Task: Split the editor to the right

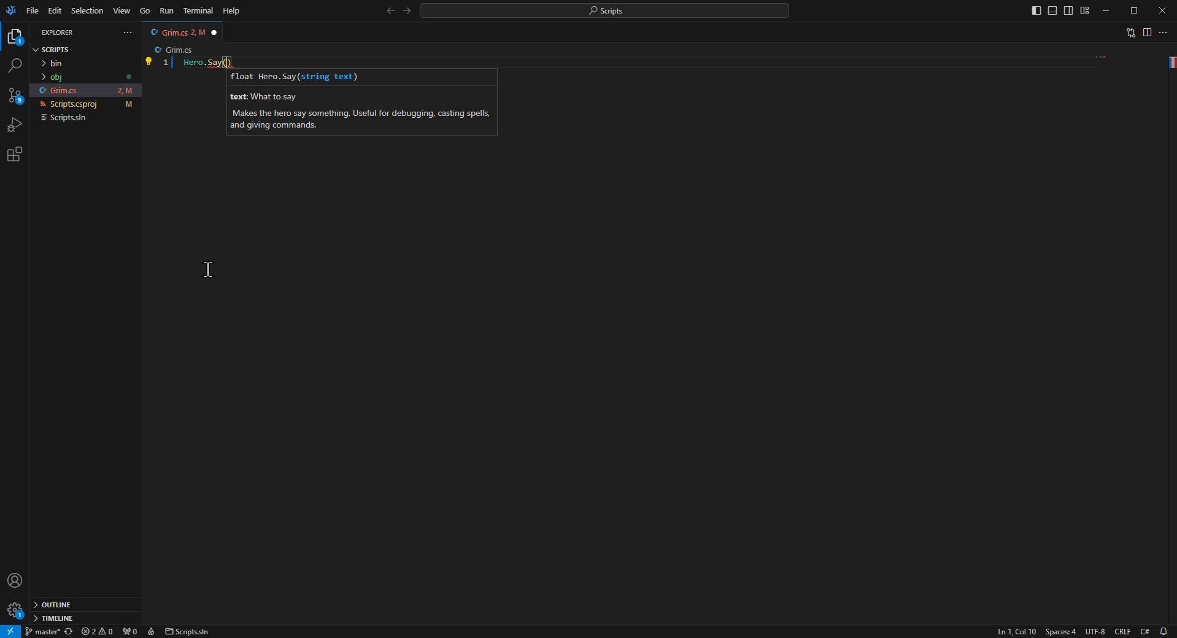Action: click(x=1147, y=33)
